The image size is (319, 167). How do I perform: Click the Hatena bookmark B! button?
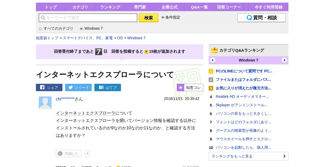coord(108,87)
